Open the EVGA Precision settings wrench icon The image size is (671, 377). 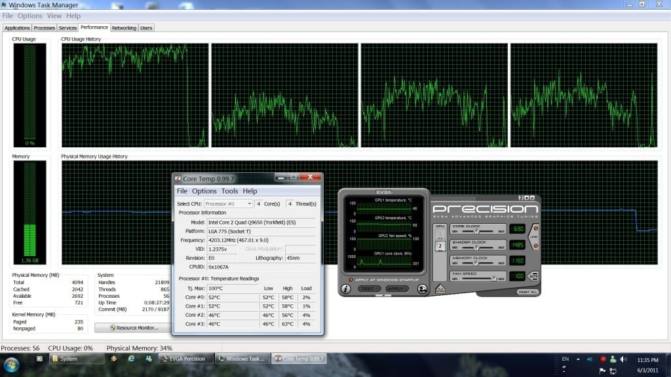[x=423, y=288]
